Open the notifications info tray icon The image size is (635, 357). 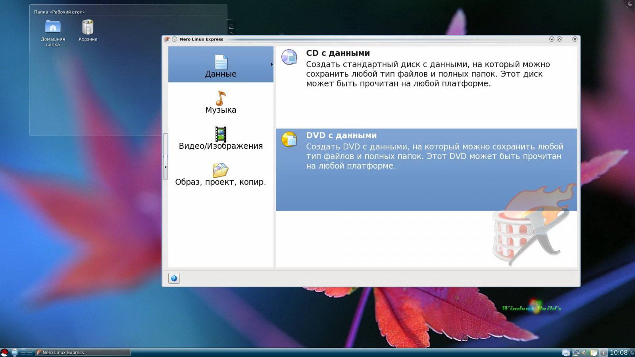point(603,352)
